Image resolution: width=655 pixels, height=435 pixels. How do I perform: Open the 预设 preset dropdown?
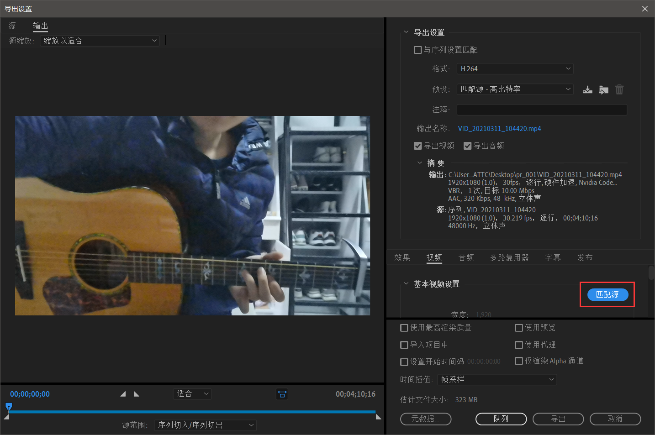(515, 89)
